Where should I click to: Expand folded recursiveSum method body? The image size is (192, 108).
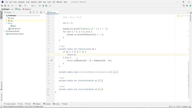(100, 89)
